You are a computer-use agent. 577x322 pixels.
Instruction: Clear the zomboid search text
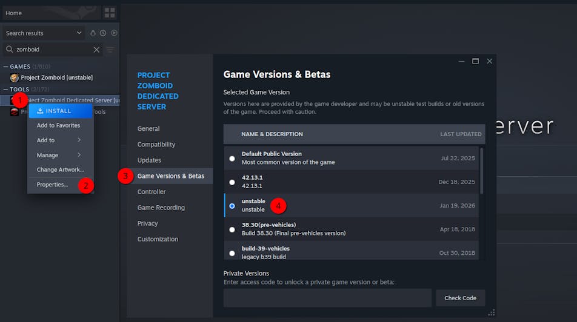96,50
